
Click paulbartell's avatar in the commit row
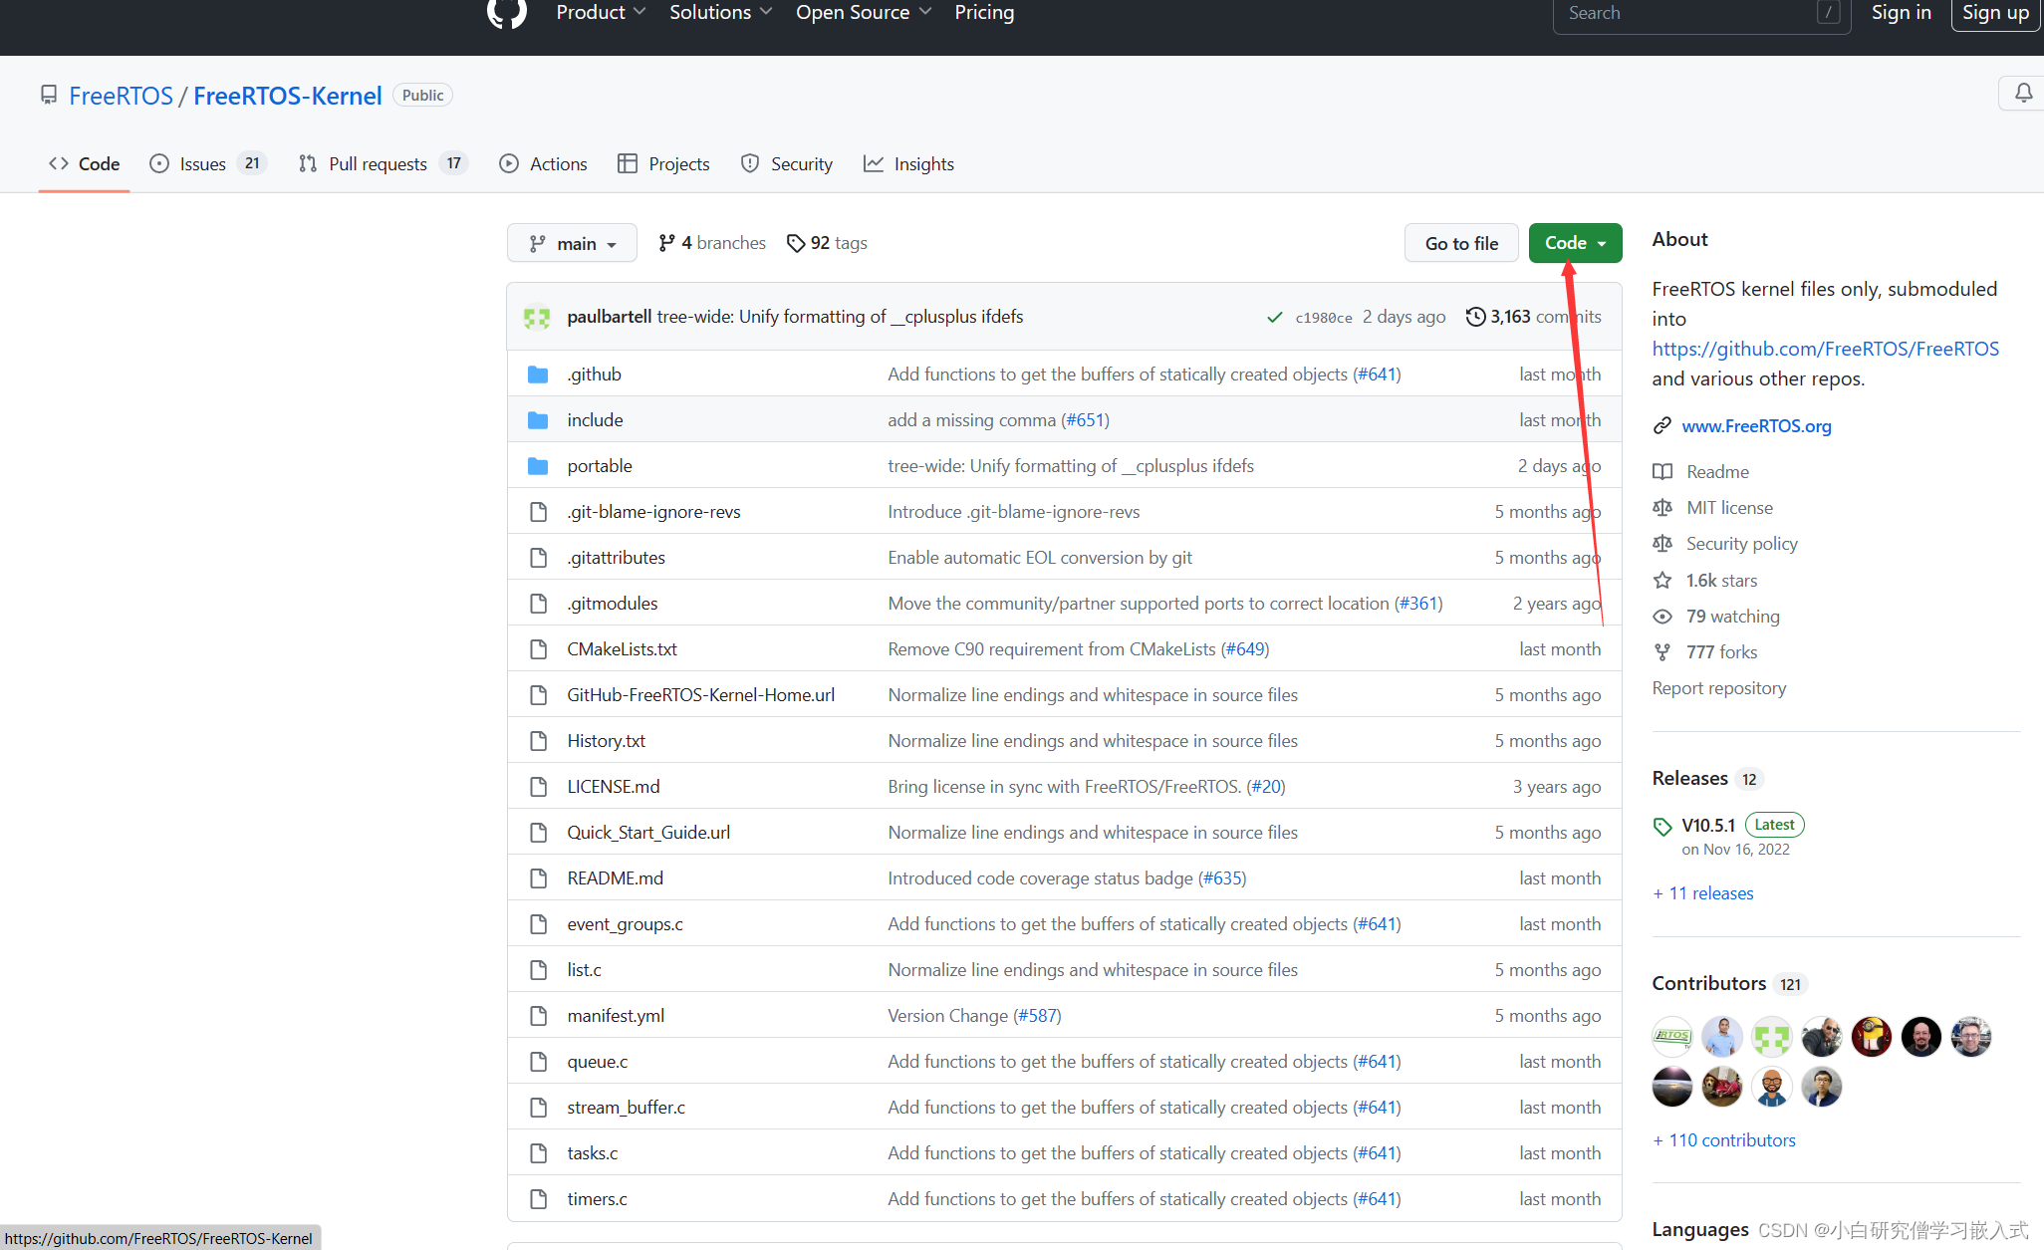pos(538,317)
